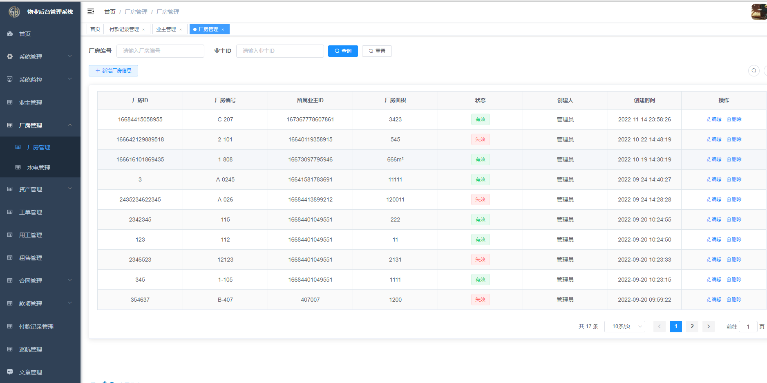The image size is (767, 383).
Task: Open 工单管理 in the sidebar
Action: coord(40,212)
